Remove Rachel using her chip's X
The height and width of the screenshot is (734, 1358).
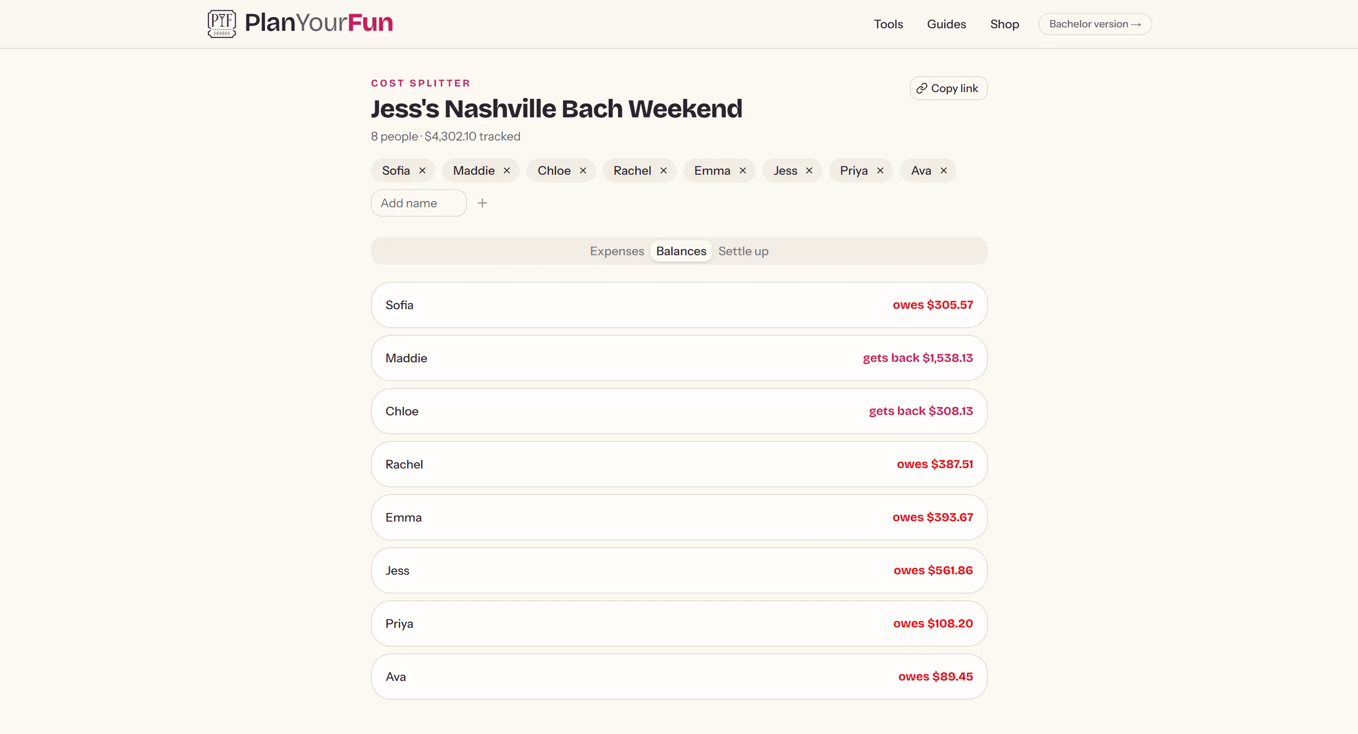coord(664,171)
